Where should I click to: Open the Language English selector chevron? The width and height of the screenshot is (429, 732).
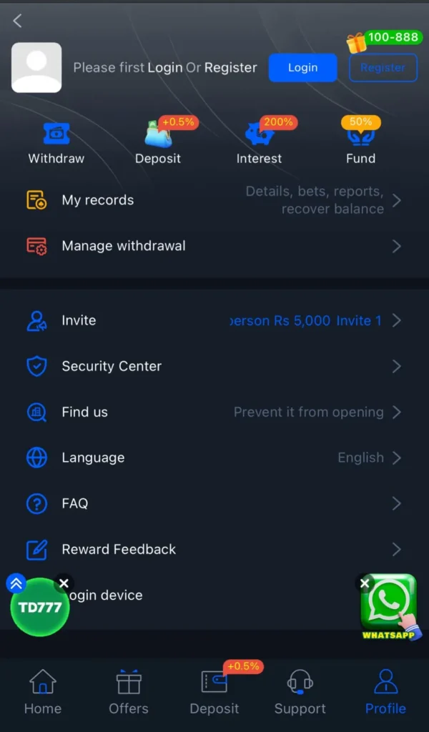397,457
